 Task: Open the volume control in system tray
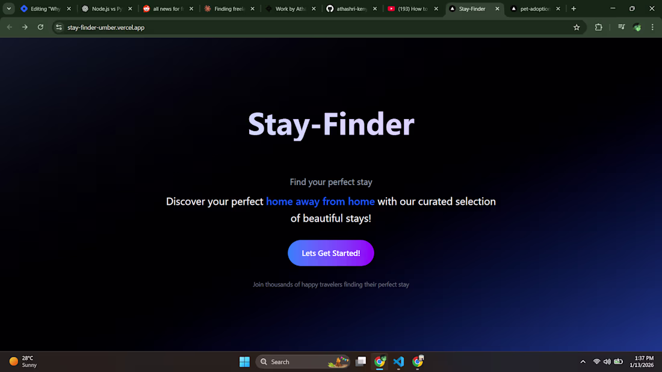[607, 361]
